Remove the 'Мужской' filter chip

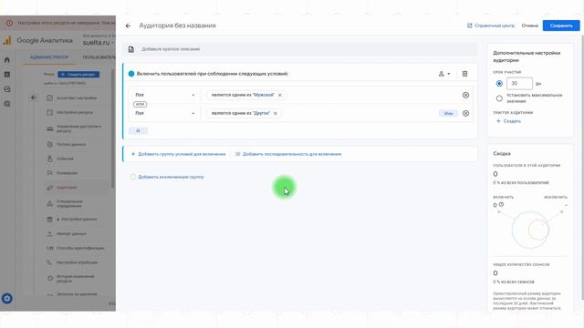pos(280,95)
